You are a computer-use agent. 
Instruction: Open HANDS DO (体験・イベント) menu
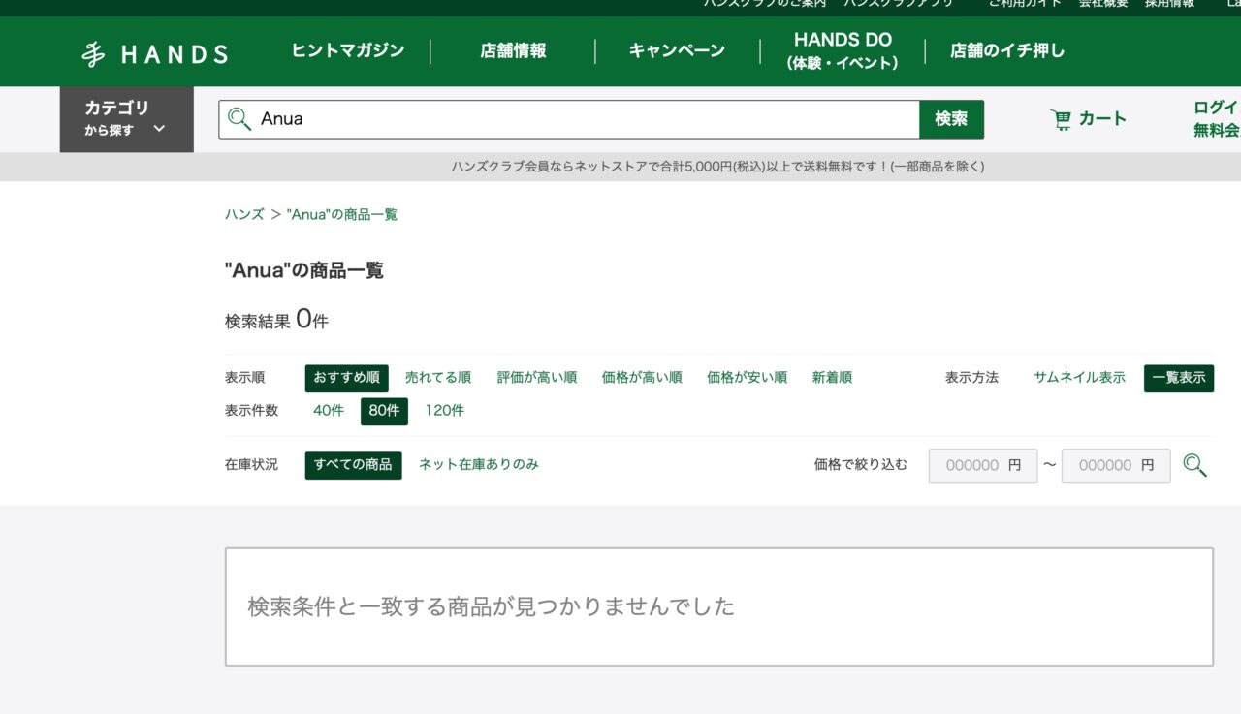pos(843,51)
